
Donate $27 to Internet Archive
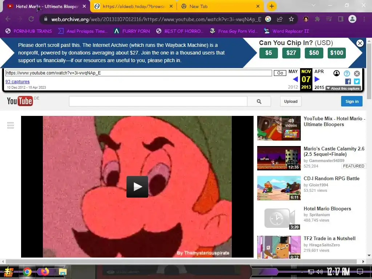pos(291,53)
